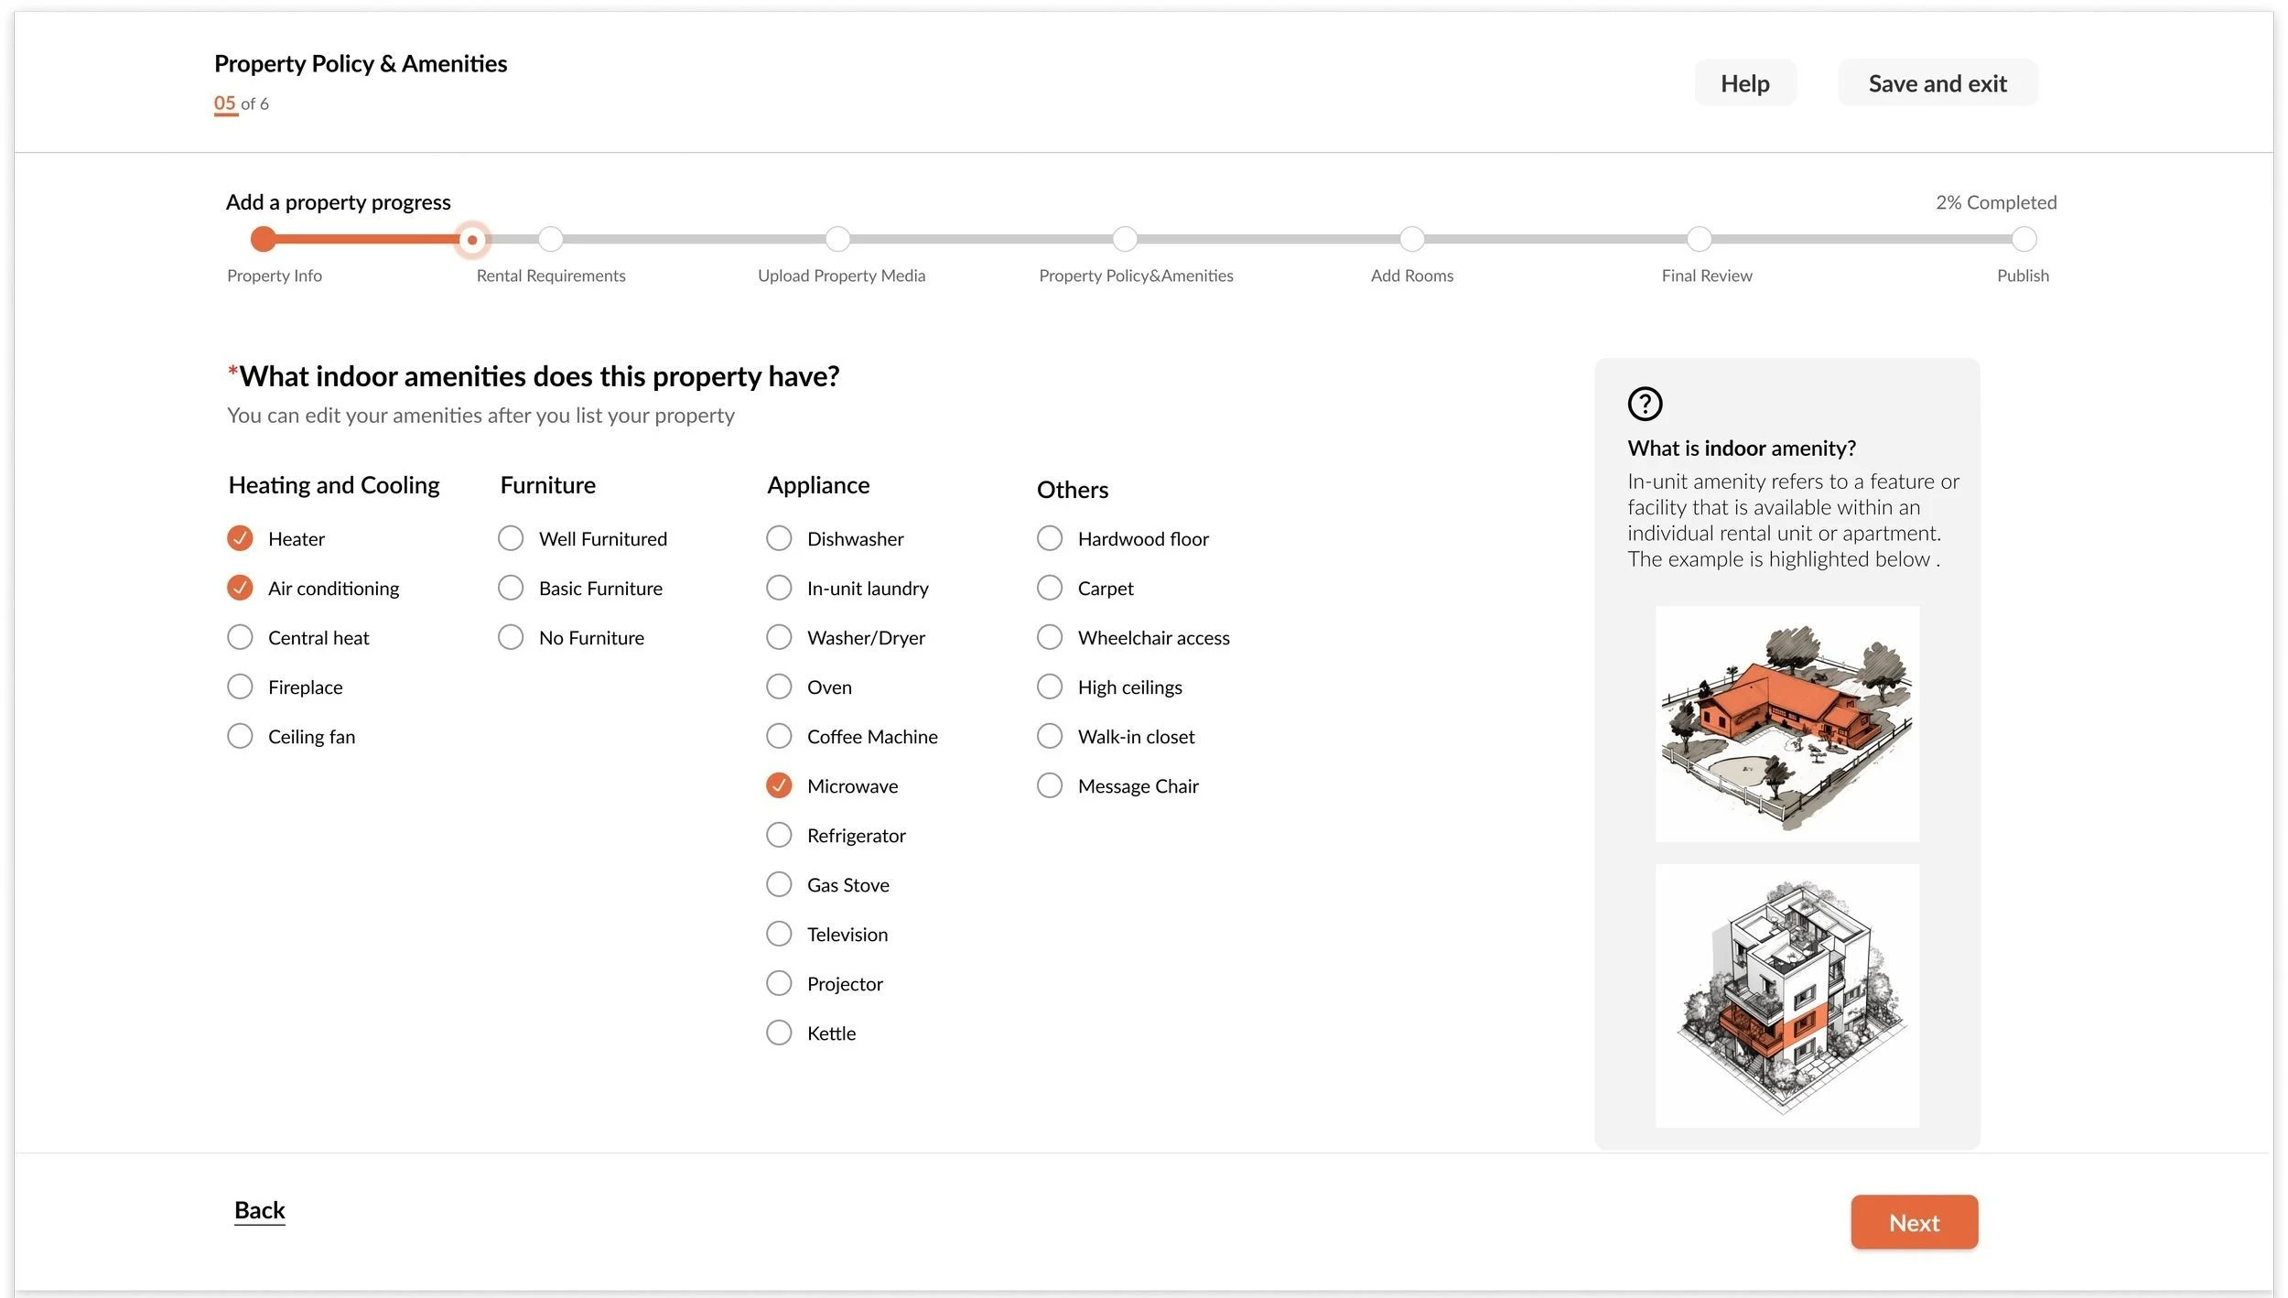
Task: Open the Help button
Action: pyautogui.click(x=1744, y=83)
